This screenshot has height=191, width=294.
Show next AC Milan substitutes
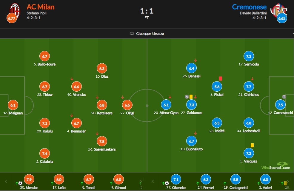[141, 181]
